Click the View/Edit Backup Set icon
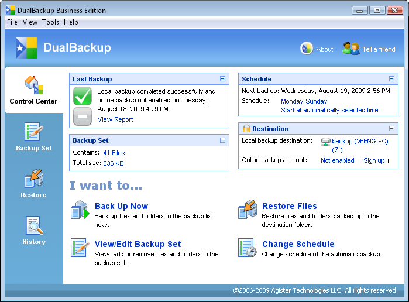Viewport: 409px width, 302px height. point(79,248)
